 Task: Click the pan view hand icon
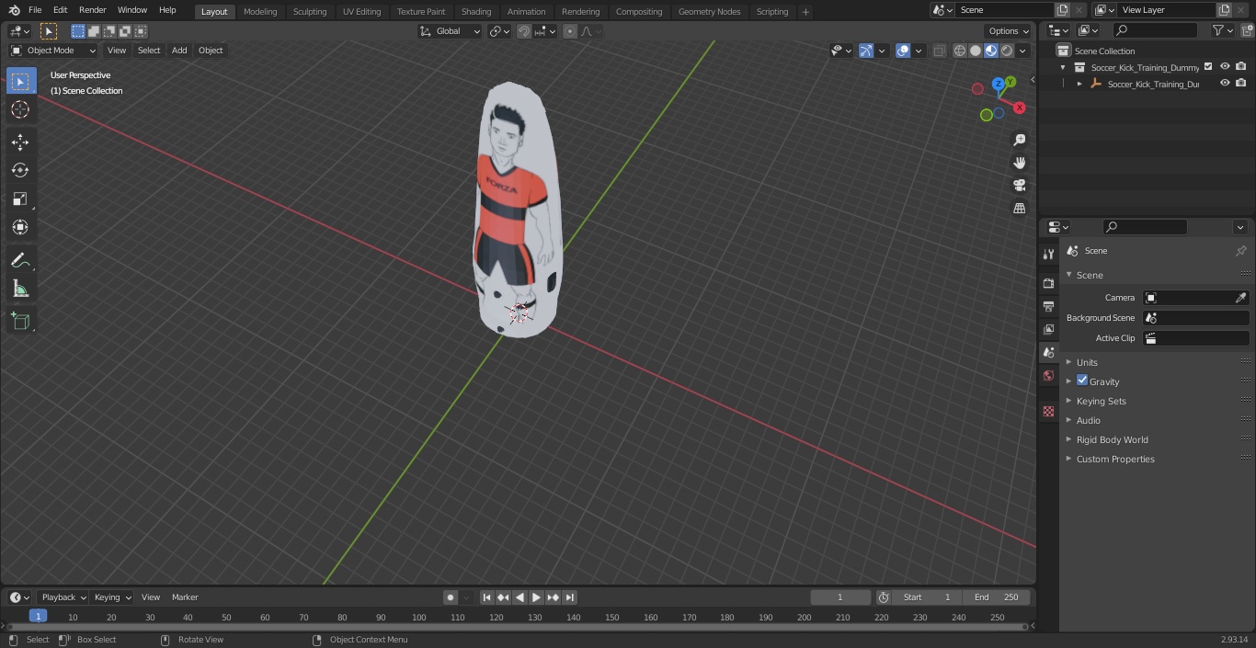tap(1019, 163)
